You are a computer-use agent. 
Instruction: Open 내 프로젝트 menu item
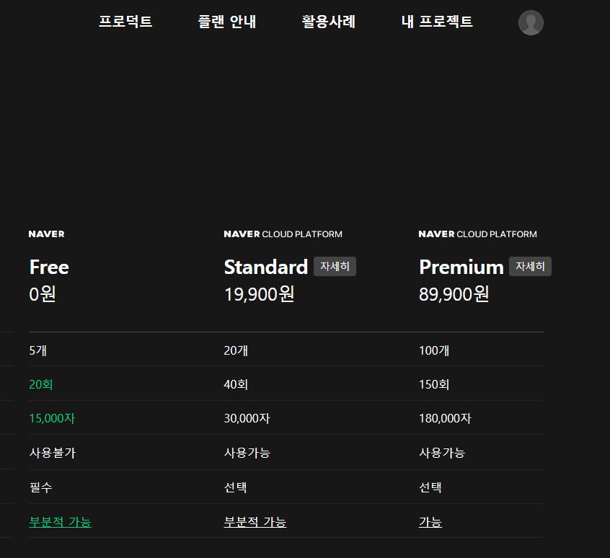pyautogui.click(x=437, y=22)
